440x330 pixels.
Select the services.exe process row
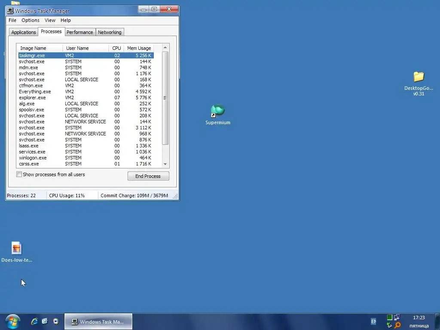pyautogui.click(x=86, y=152)
